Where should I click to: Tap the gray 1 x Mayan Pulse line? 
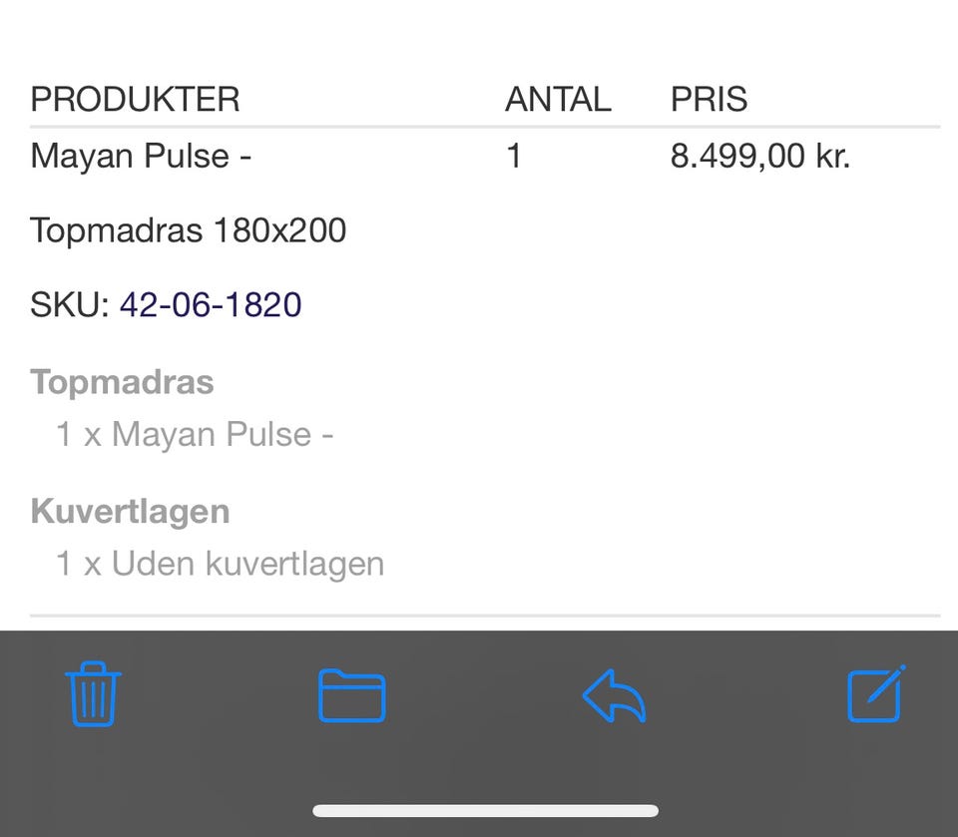click(195, 434)
